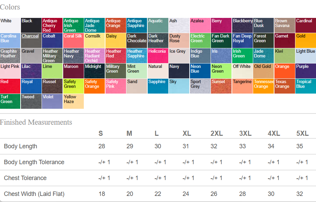Click the Finished Measurements heading

coord(36,122)
